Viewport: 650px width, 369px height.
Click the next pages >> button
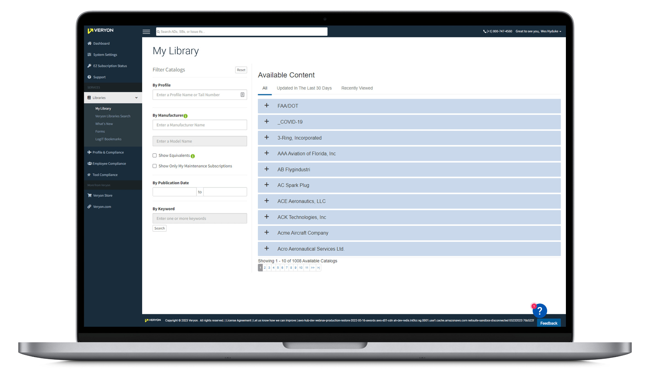[x=312, y=268]
